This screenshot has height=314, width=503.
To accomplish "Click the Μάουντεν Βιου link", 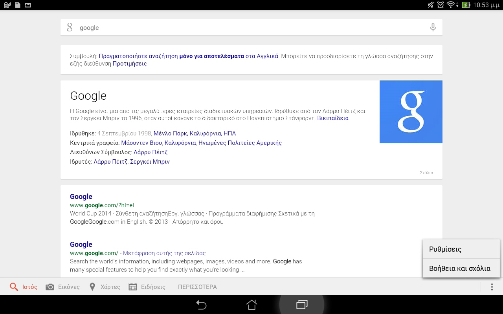I will pyautogui.click(x=142, y=143).
